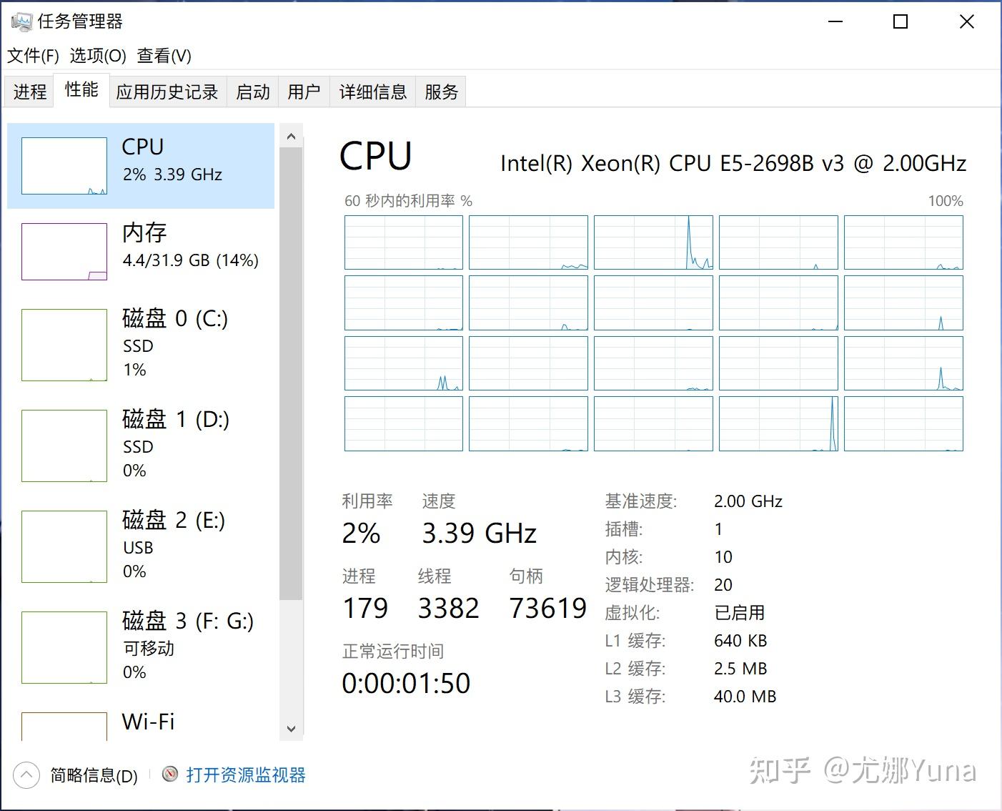Switch to the 应用历史记录 tab
The image size is (1002, 811).
[x=167, y=92]
